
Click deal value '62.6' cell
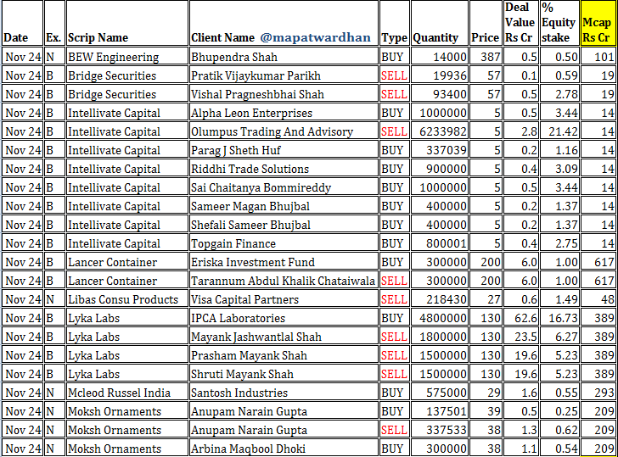[x=521, y=318]
